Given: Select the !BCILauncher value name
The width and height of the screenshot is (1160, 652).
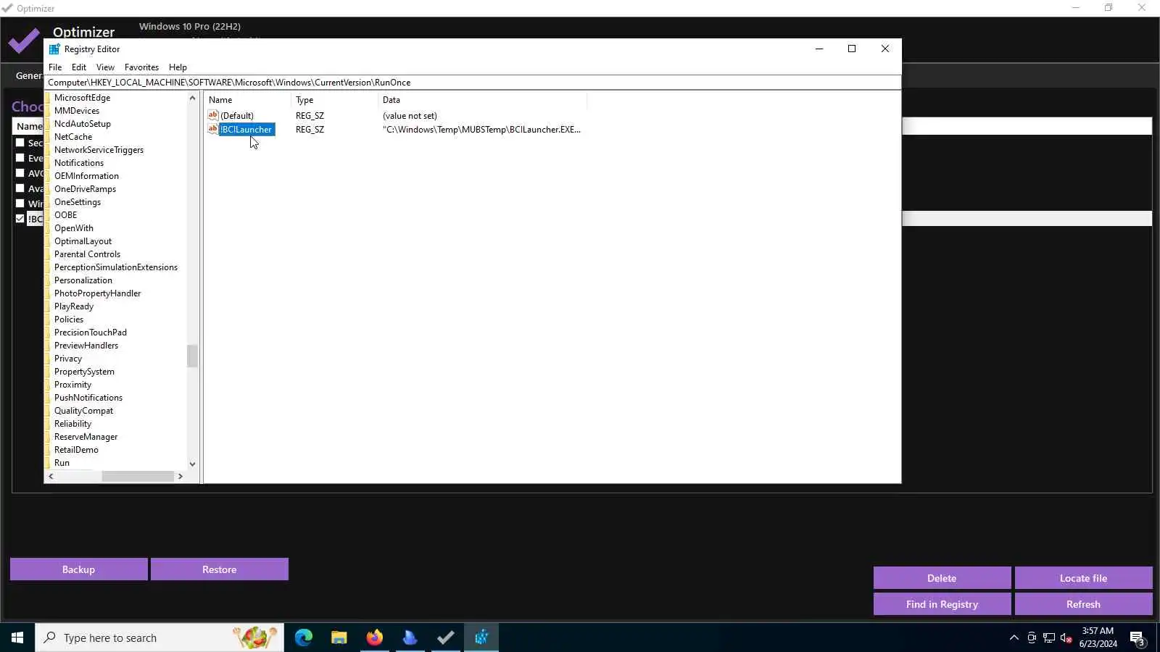Looking at the screenshot, I should click(246, 130).
